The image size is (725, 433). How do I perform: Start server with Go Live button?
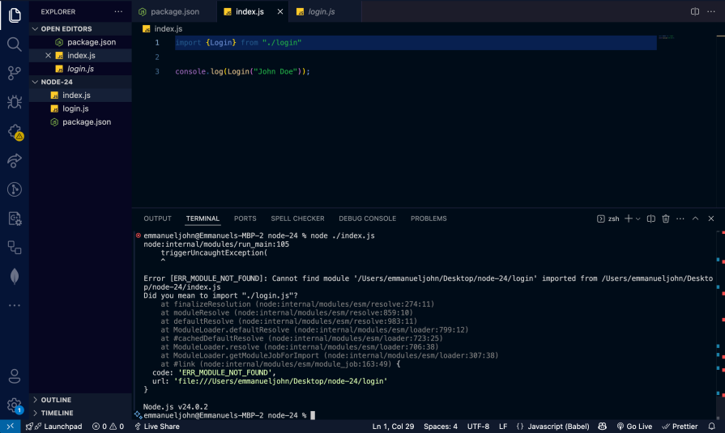[x=634, y=427]
